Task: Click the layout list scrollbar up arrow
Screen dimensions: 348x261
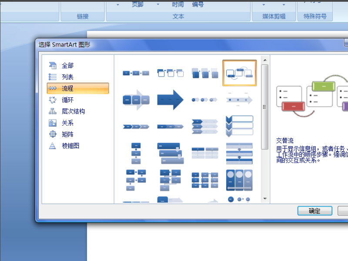Action: click(265, 60)
